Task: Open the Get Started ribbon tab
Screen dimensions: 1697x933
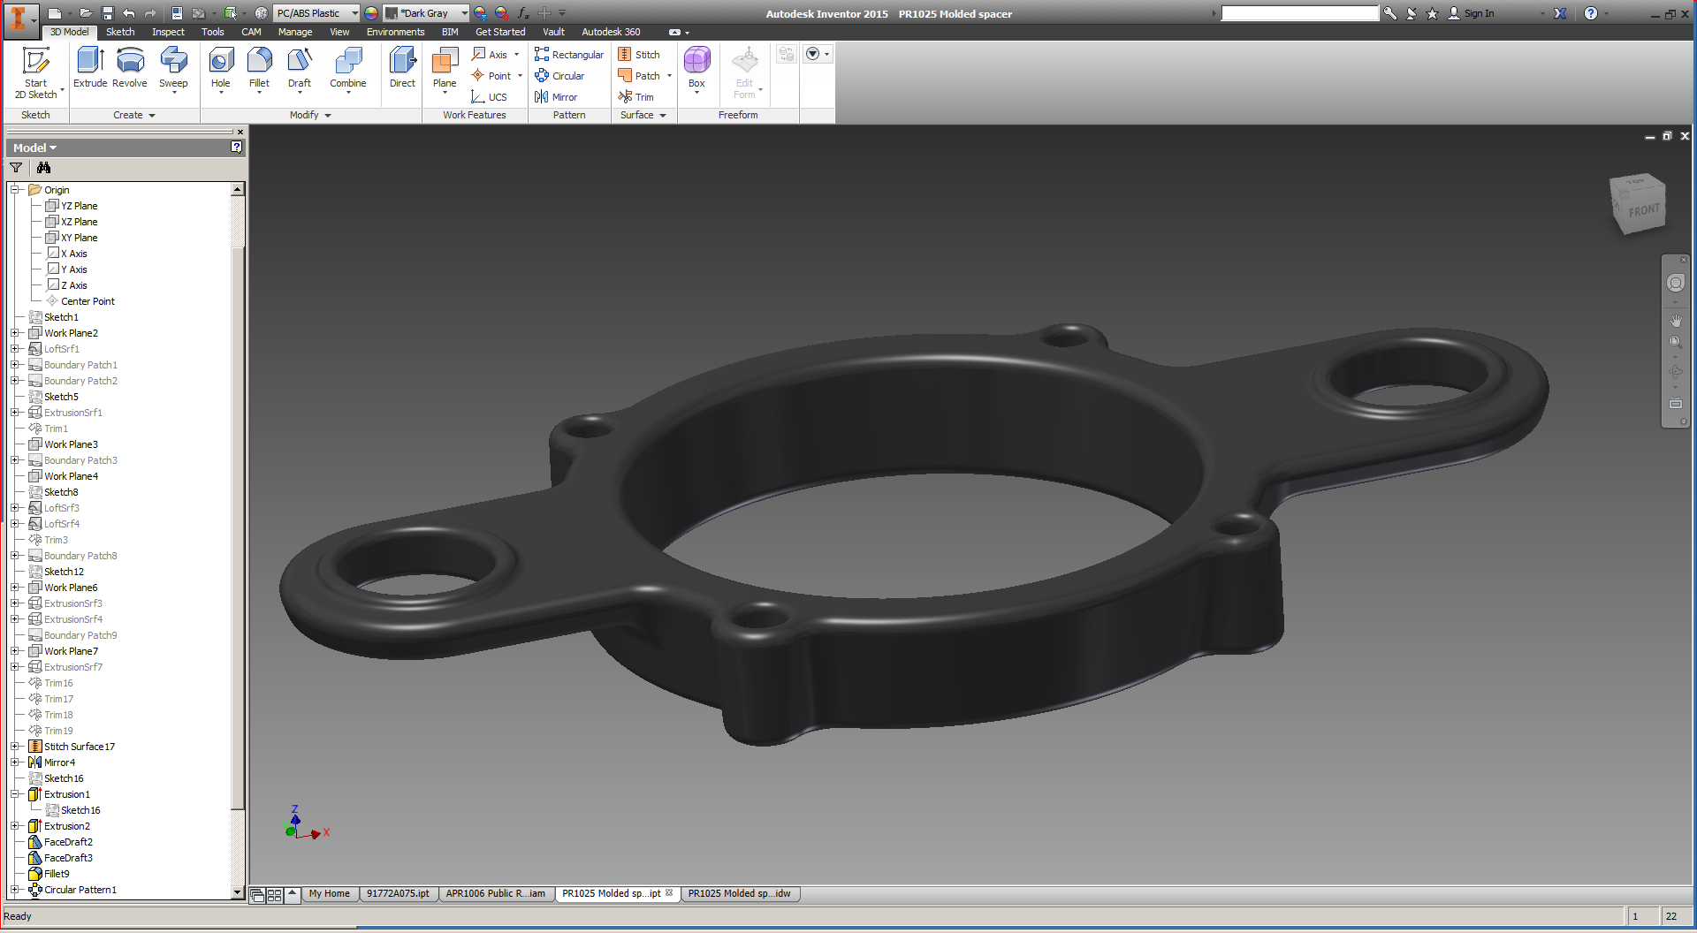Action: (500, 32)
